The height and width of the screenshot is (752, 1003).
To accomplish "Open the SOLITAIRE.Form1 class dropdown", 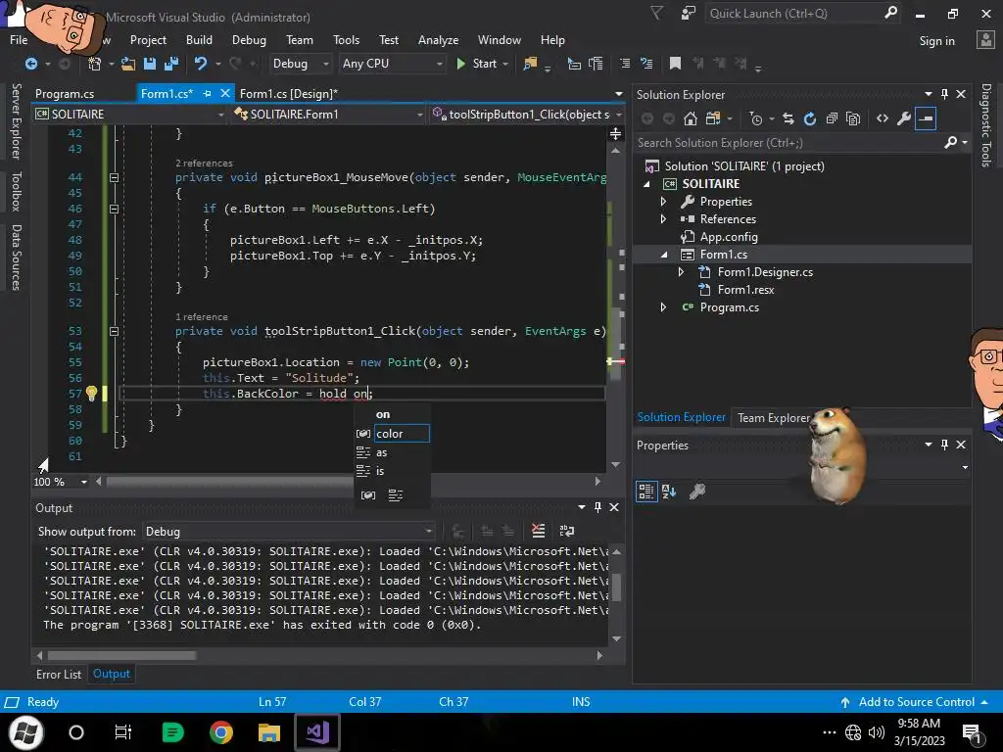I will [329, 115].
